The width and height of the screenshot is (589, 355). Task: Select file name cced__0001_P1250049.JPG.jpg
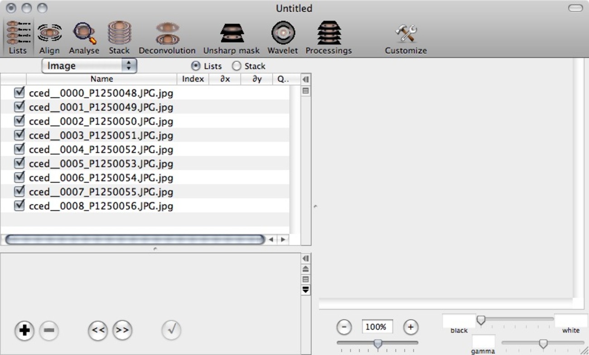(x=101, y=107)
